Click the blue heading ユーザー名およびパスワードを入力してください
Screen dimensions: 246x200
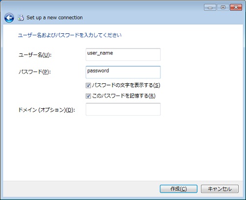coord(70,35)
